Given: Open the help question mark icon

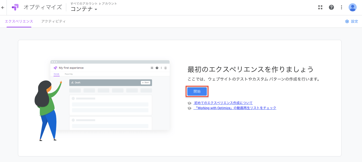Looking at the screenshot, I should [331, 7].
